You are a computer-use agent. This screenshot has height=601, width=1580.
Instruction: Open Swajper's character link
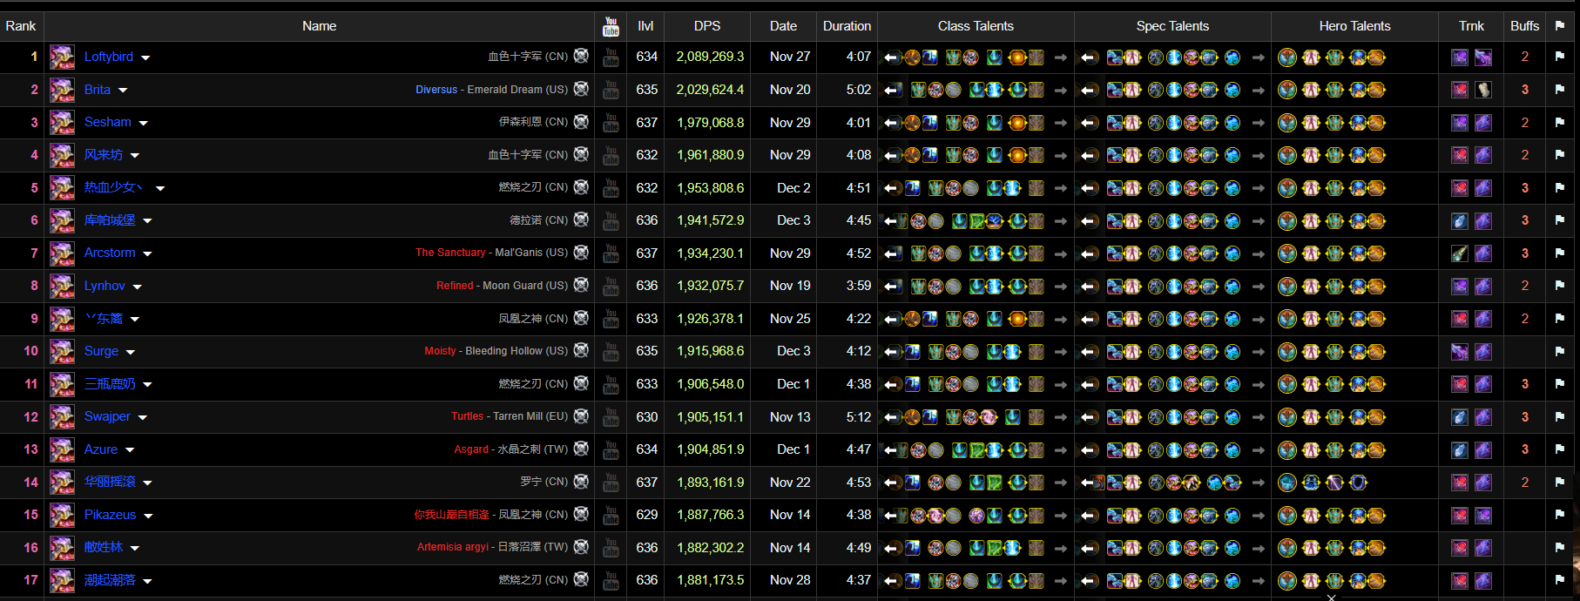click(107, 416)
